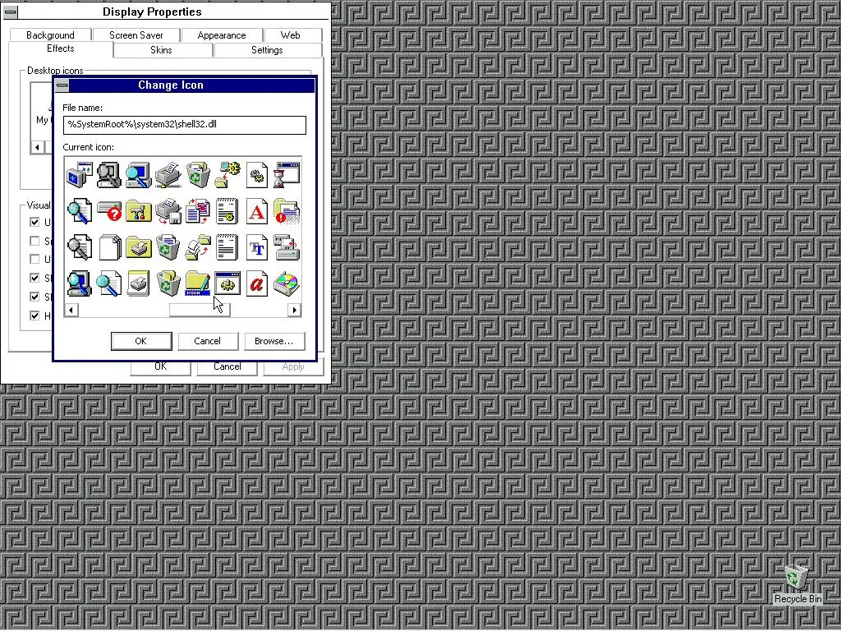
Task: Click Apply in Display Properties window
Action: (x=293, y=367)
